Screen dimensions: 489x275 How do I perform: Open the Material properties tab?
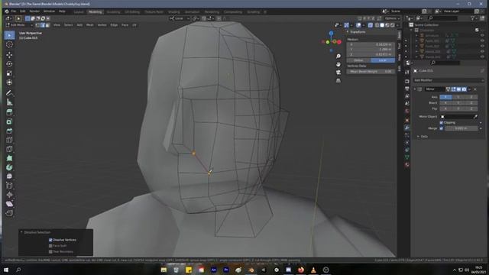407,165
